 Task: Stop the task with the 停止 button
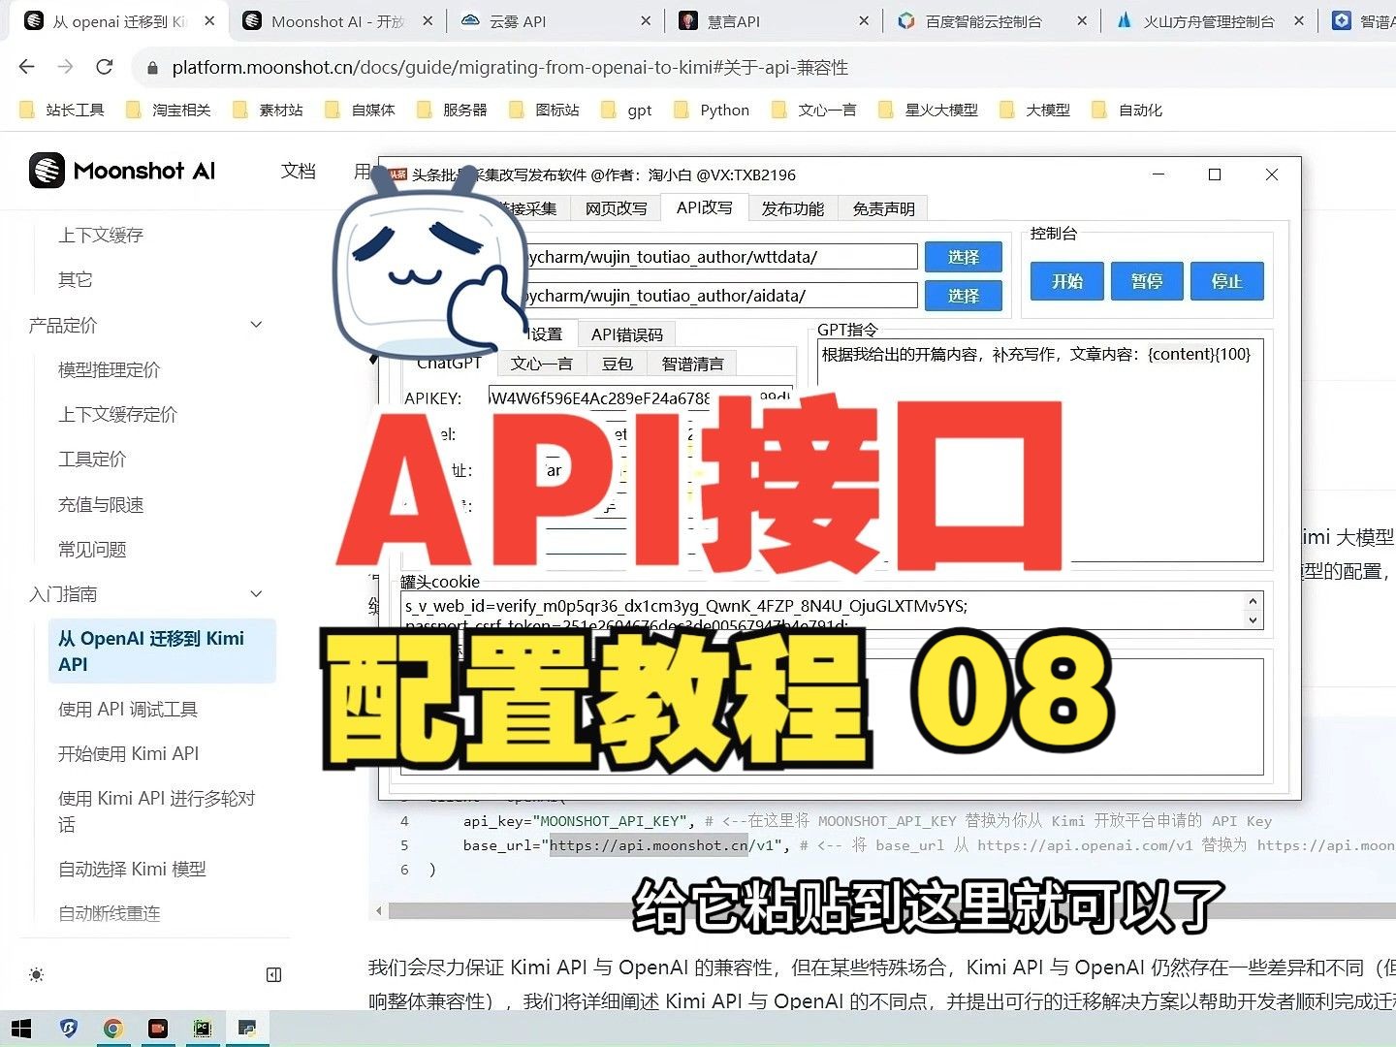click(x=1227, y=281)
